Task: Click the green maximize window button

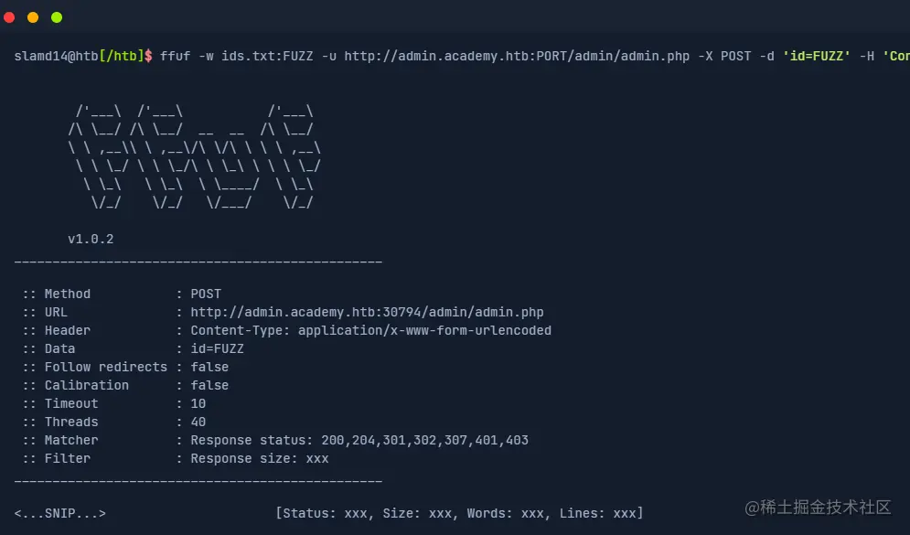Action: pyautogui.click(x=57, y=17)
